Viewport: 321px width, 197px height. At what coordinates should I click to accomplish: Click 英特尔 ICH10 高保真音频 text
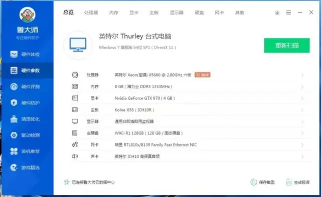137,156
